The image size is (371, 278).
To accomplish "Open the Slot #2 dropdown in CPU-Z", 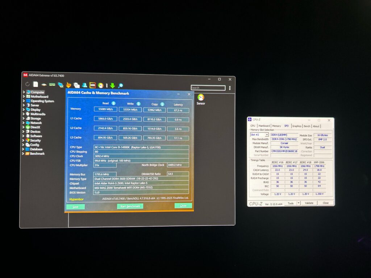I will tap(259, 135).
